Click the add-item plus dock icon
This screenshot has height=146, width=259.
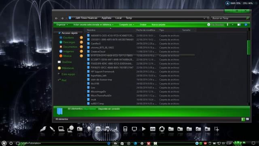click(x=217, y=129)
